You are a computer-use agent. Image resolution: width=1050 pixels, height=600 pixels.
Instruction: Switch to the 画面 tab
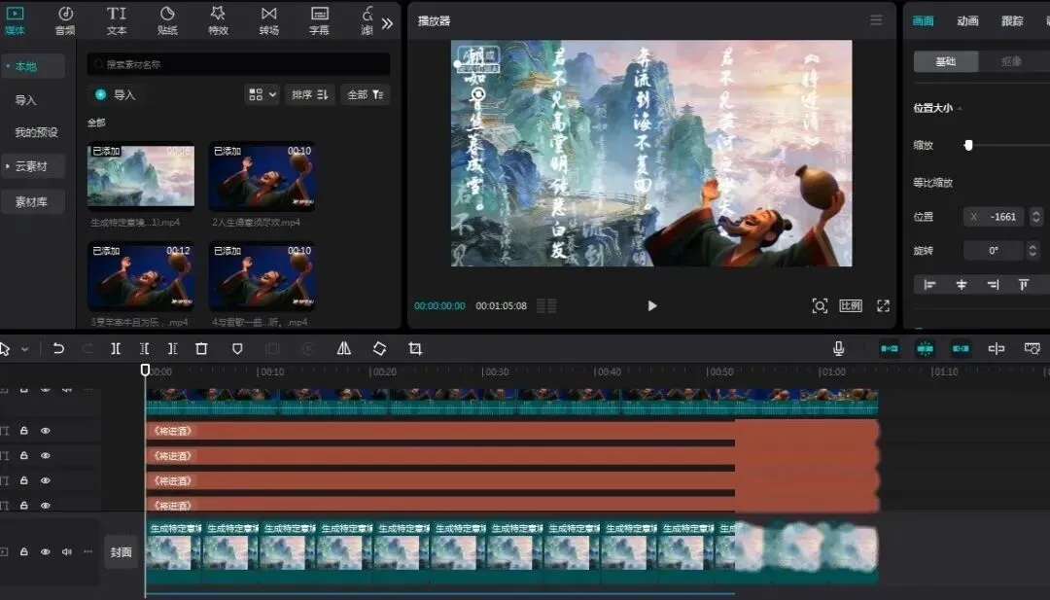924,20
